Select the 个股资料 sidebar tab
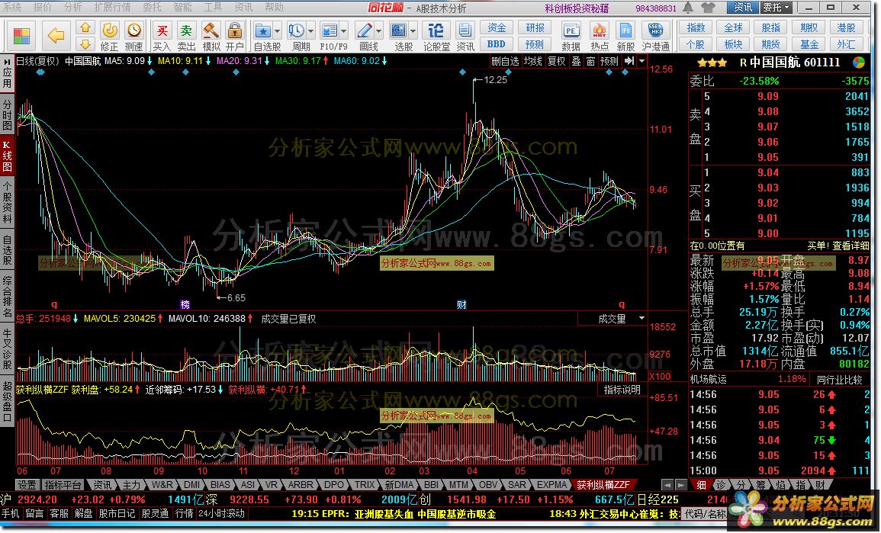This screenshot has height=533, width=881. pos(7,203)
